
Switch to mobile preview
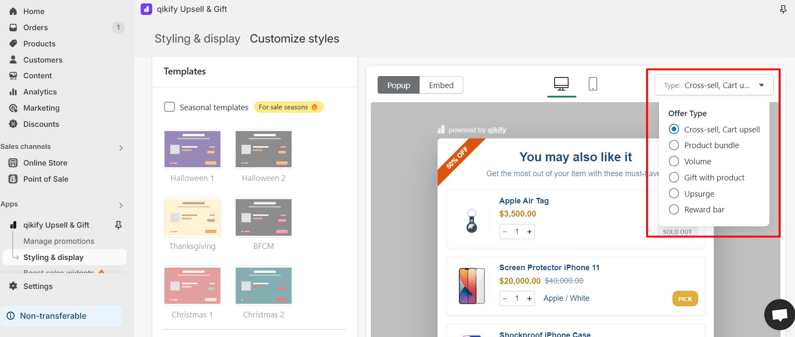(x=593, y=84)
